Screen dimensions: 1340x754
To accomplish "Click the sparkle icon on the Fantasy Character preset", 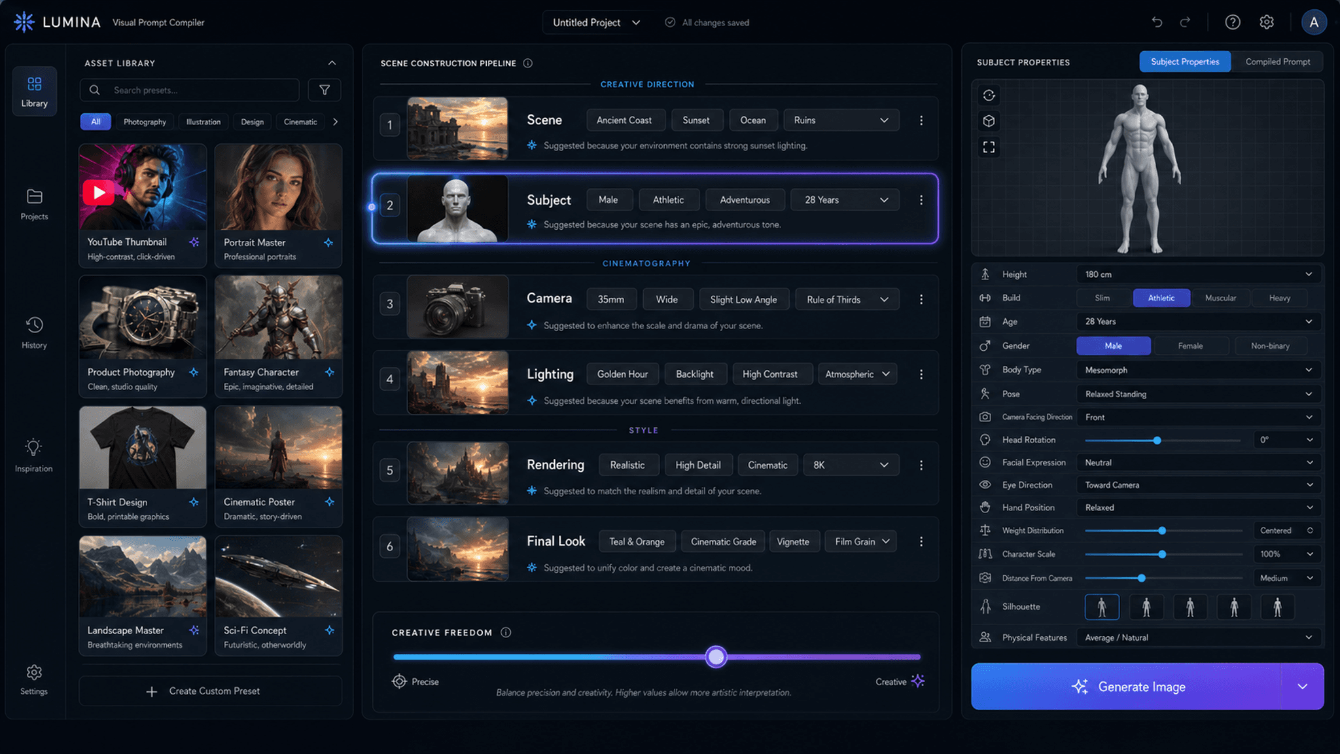I will (330, 372).
